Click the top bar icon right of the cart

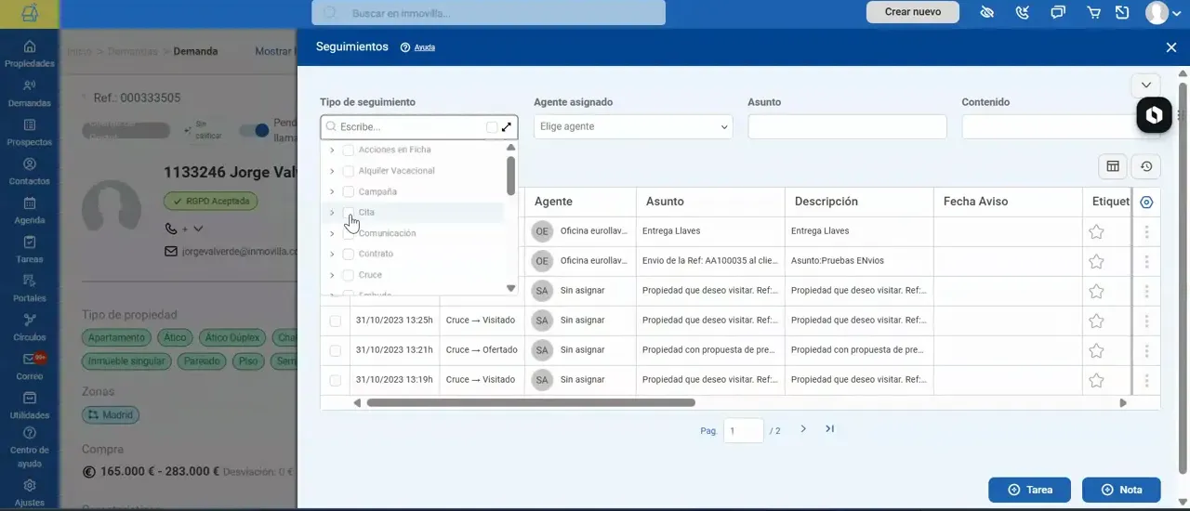(1122, 12)
